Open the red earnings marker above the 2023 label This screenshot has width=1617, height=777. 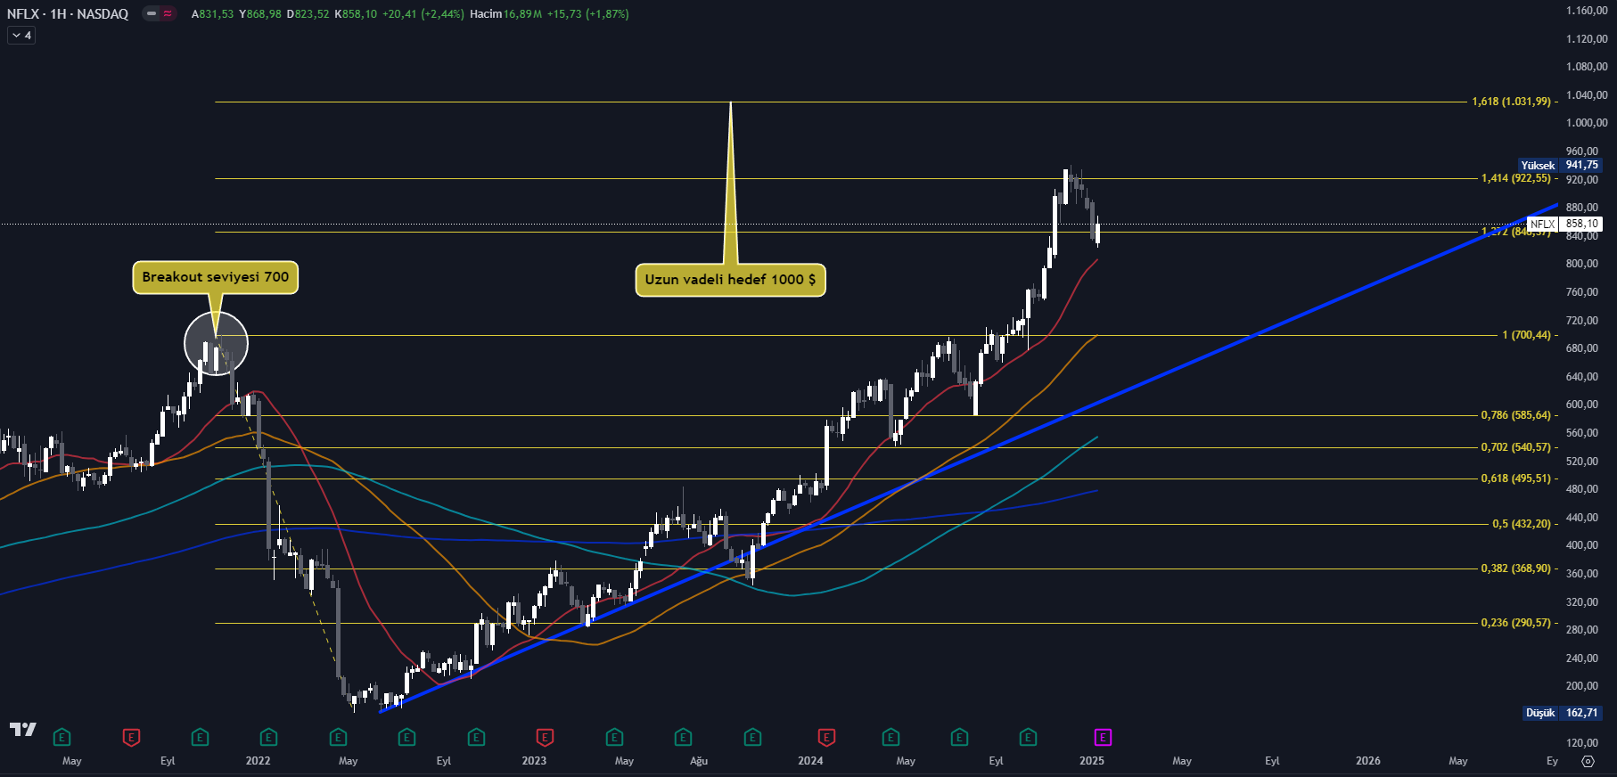[545, 737]
